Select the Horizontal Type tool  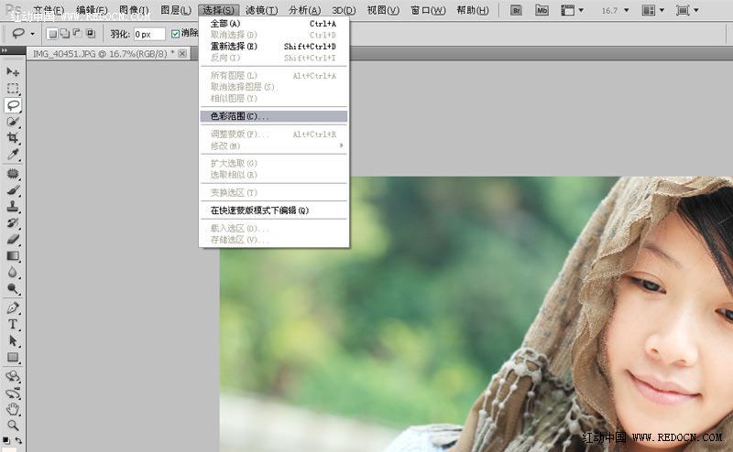click(x=13, y=324)
